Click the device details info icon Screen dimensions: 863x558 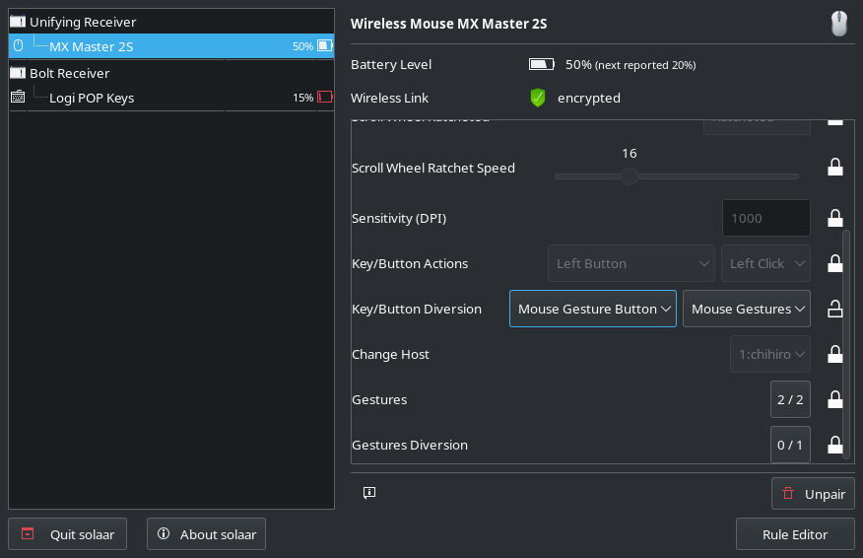(369, 493)
